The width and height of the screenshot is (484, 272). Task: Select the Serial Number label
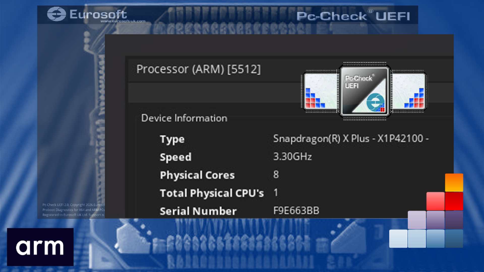(x=198, y=211)
